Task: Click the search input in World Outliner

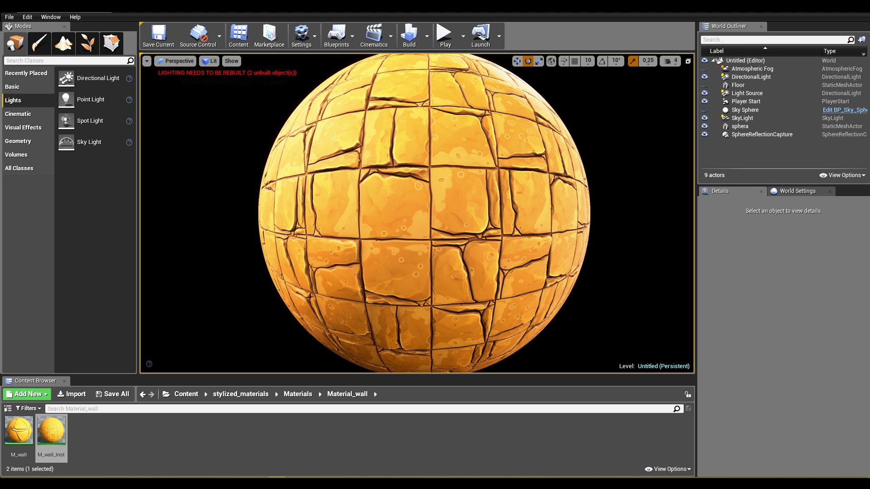Action: [777, 39]
